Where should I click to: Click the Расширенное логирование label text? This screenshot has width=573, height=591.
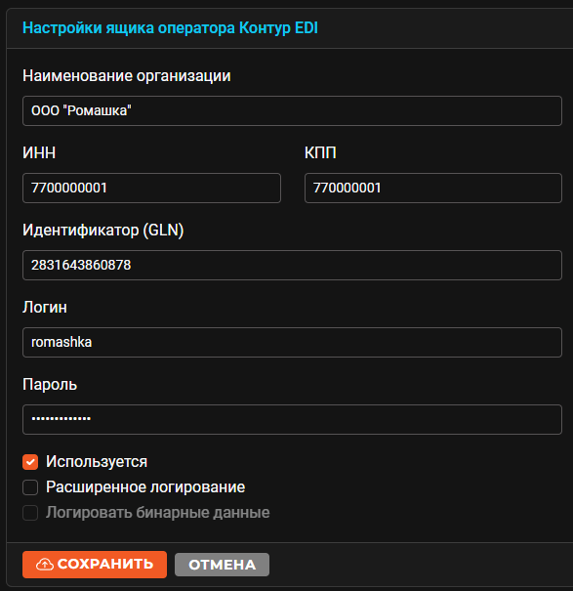pos(145,487)
